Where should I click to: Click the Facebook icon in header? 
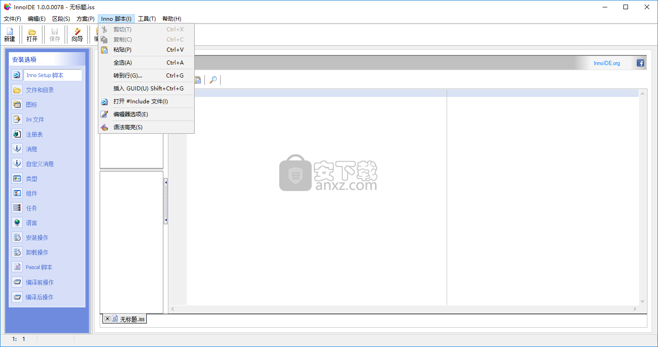tap(640, 63)
